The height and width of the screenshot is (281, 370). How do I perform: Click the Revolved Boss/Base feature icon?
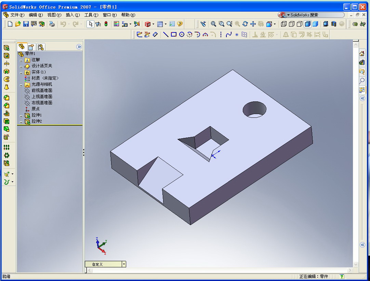click(6, 64)
